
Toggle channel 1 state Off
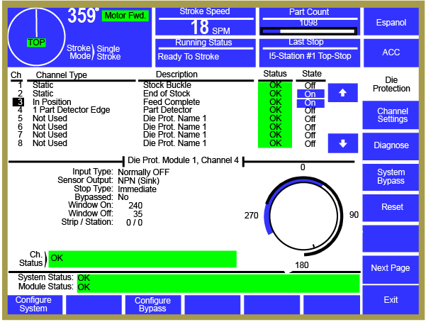point(310,85)
